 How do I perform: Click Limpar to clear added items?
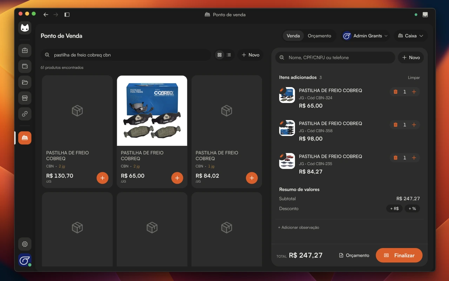[414, 78]
